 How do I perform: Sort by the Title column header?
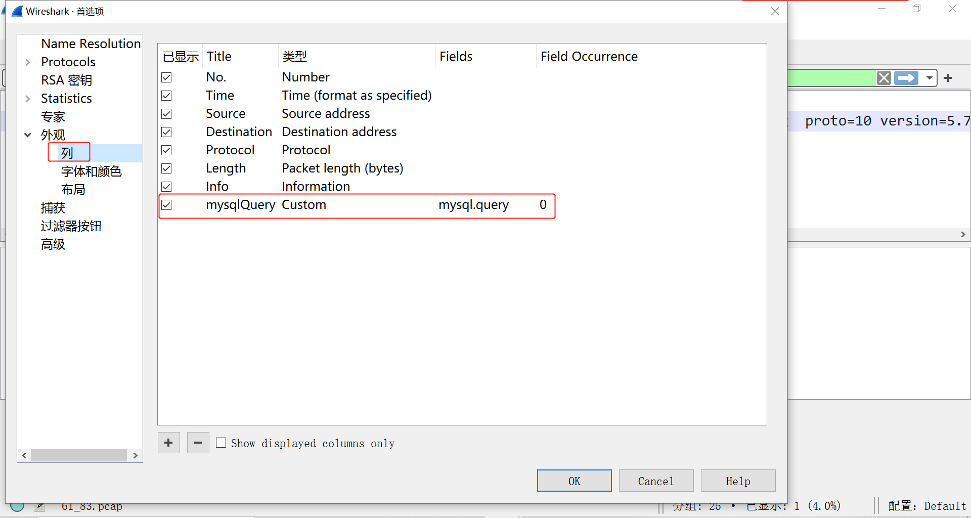(x=240, y=56)
